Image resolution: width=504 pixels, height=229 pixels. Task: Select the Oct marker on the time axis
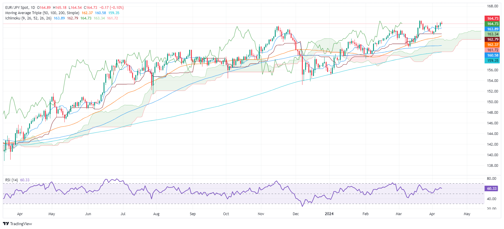[226, 214]
